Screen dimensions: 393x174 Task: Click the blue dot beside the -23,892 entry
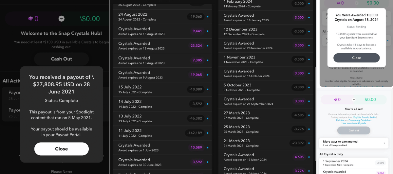coord(309,143)
